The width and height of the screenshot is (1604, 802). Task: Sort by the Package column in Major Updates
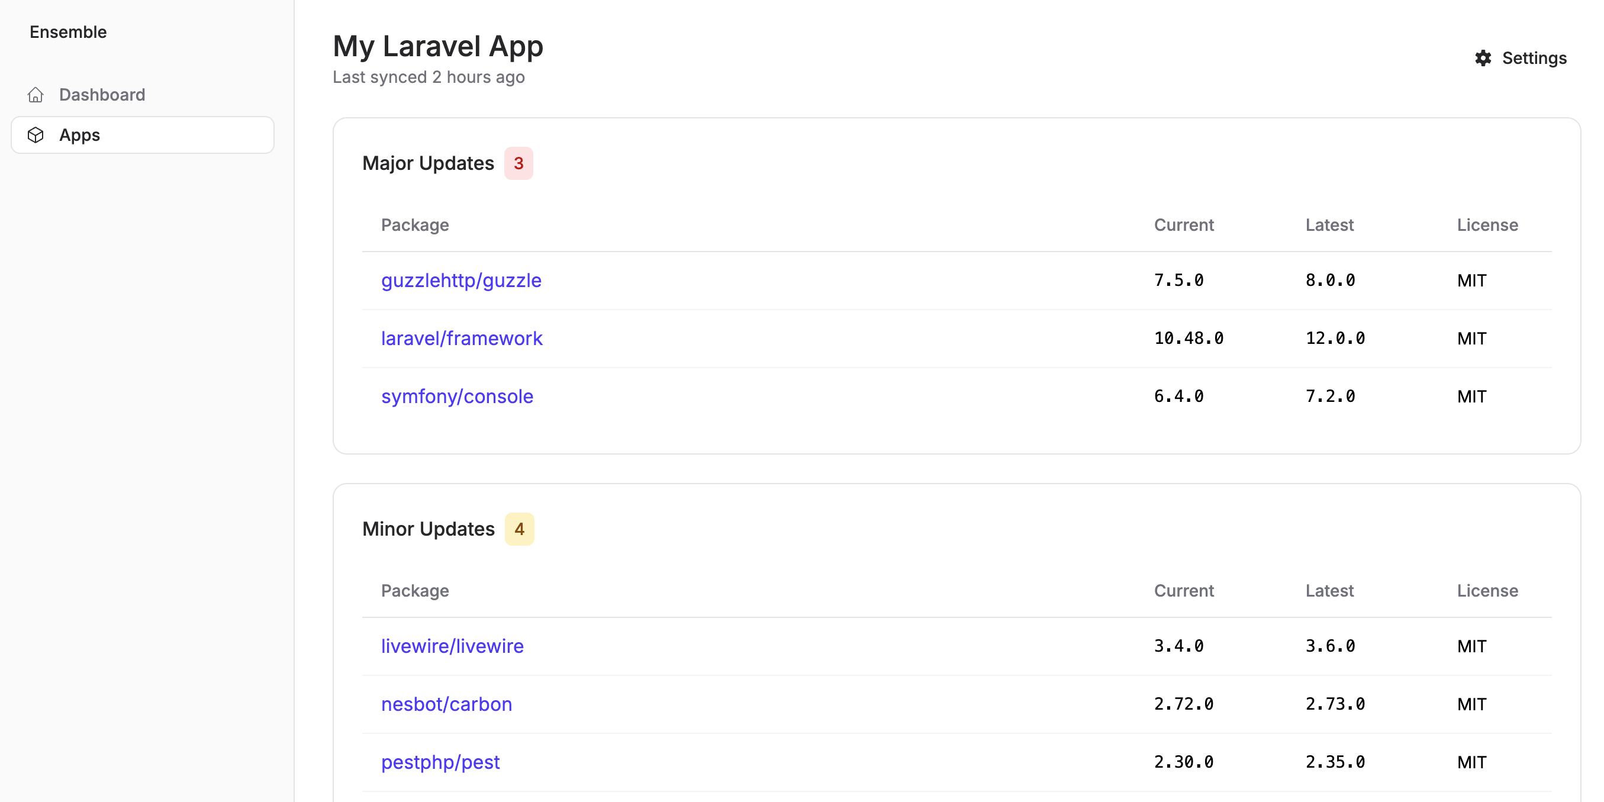coord(415,225)
